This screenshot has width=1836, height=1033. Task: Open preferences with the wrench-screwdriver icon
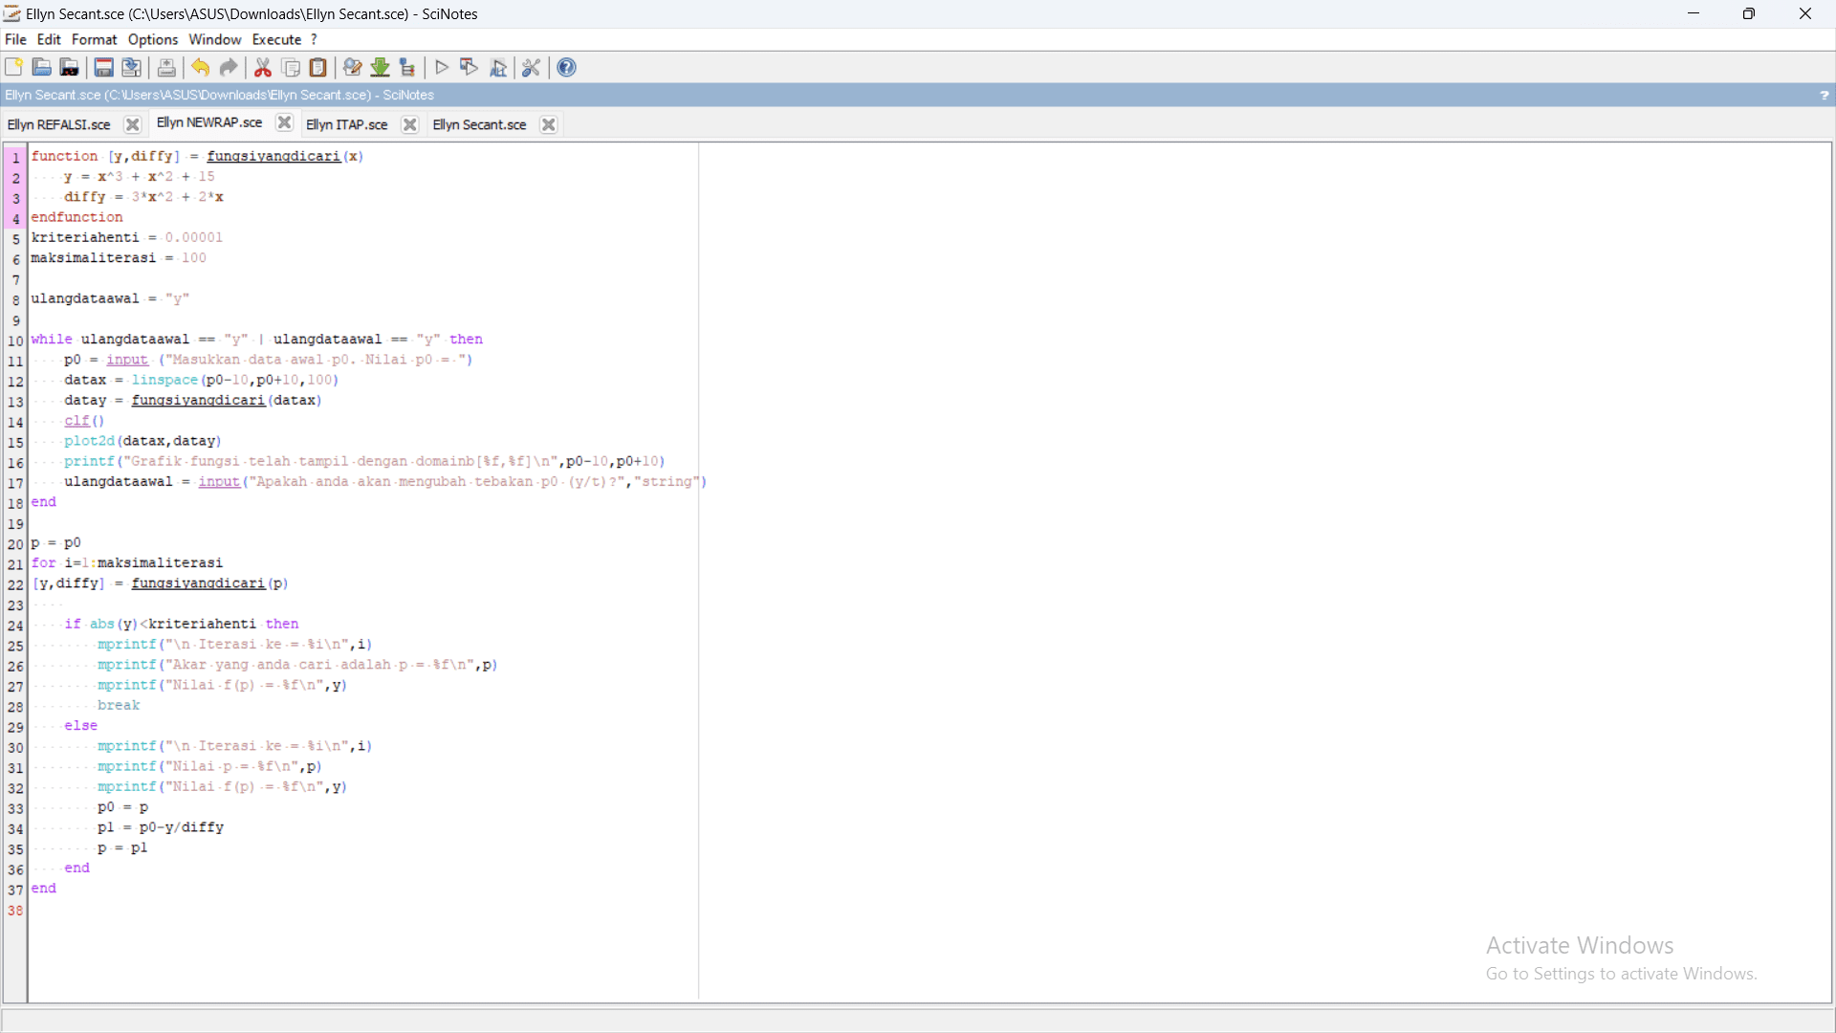532,67
